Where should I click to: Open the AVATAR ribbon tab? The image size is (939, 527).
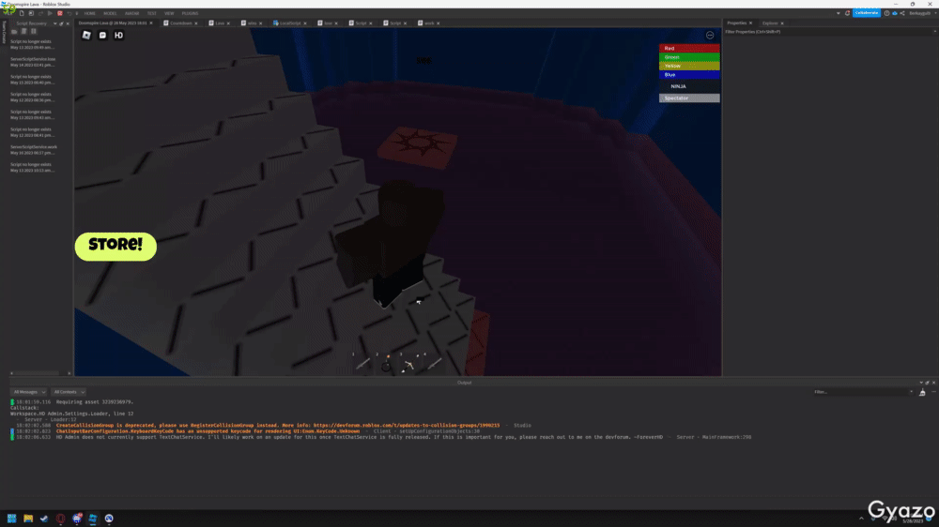point(131,13)
